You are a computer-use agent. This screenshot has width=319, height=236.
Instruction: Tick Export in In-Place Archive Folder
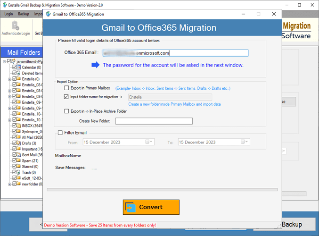[66, 111]
